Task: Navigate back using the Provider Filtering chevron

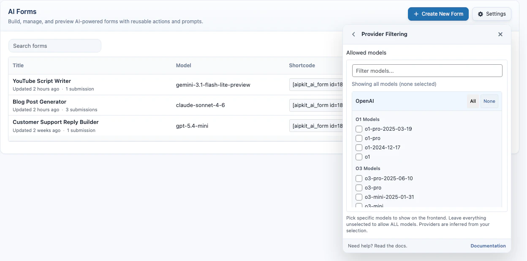Action: 353,34
